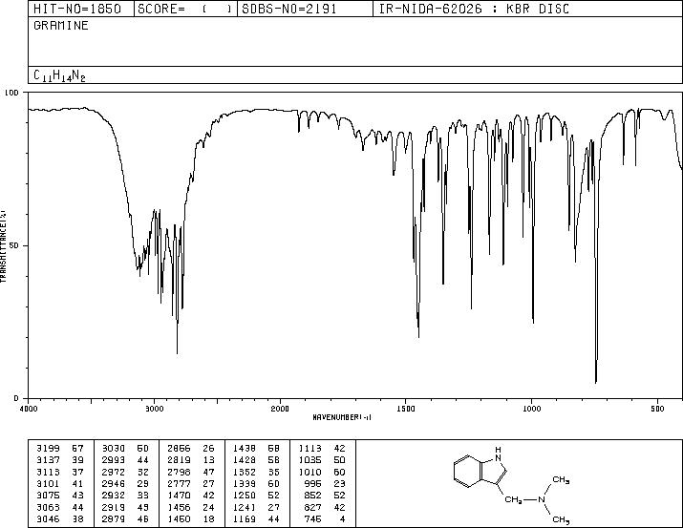
Task: Click the 2819 peak table entry
Action: [x=191, y=460]
